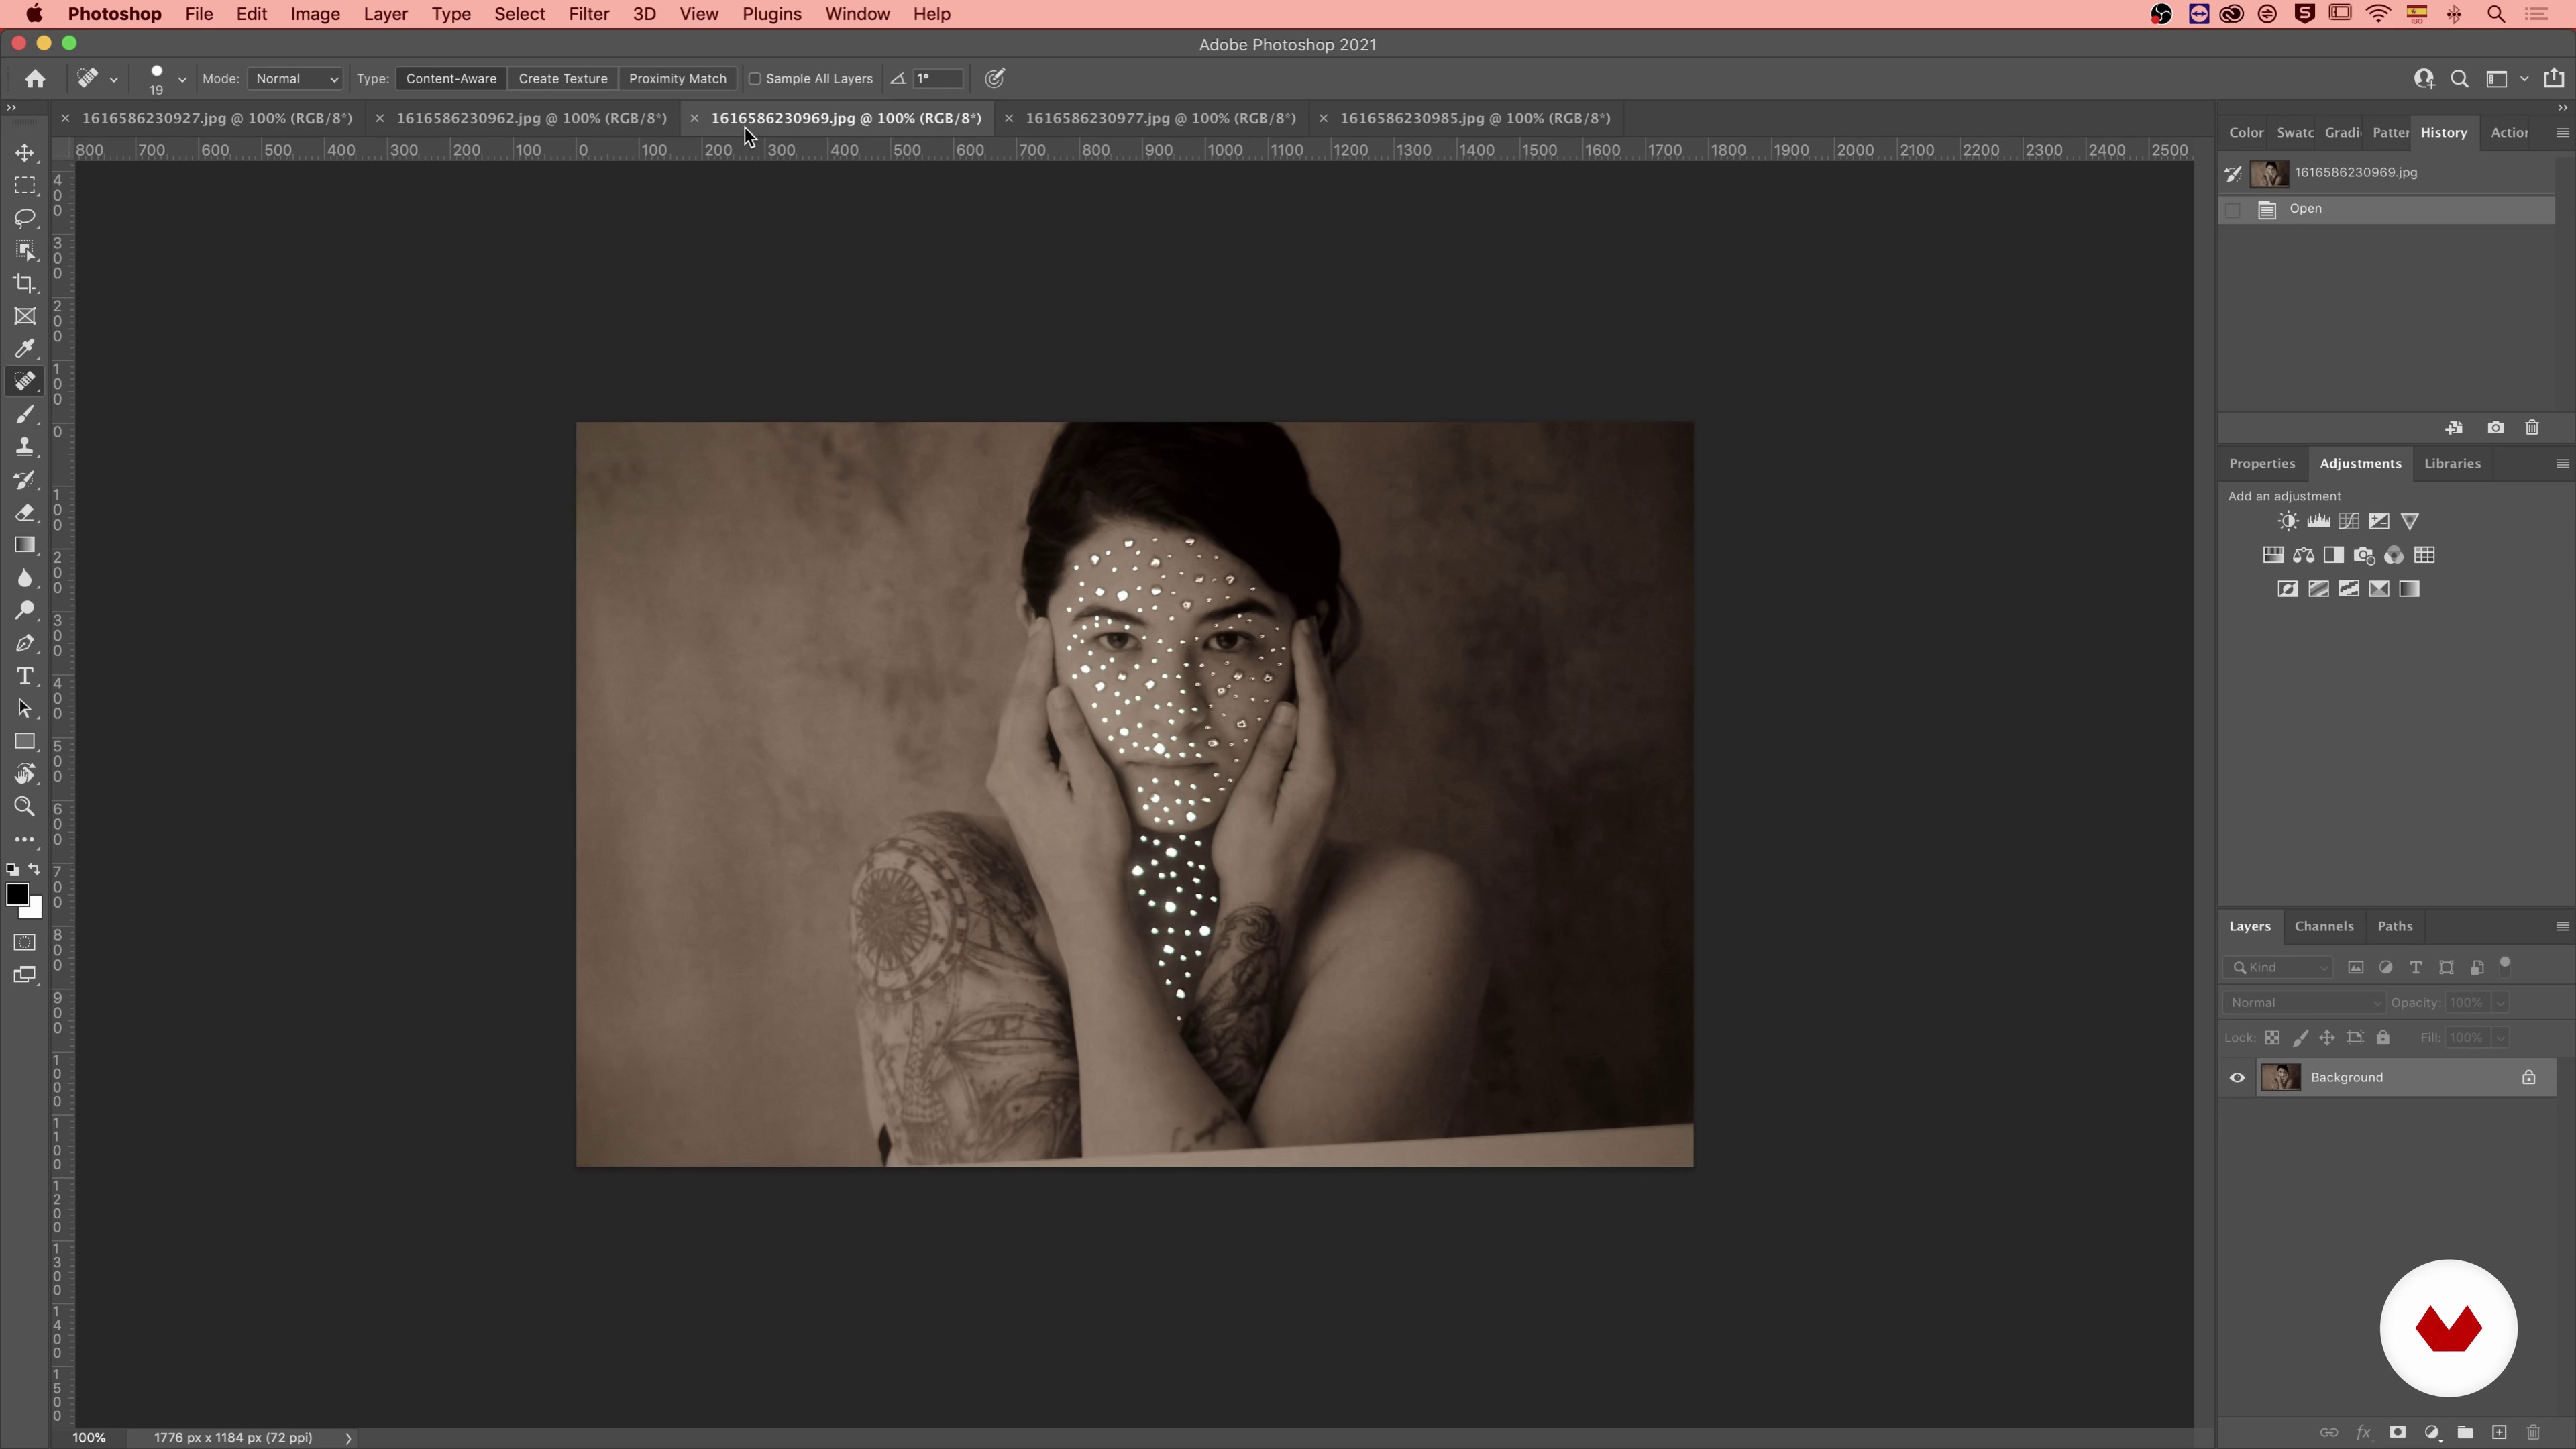Expand the status bar info arrow
The height and width of the screenshot is (1449, 2576).
point(348,1438)
